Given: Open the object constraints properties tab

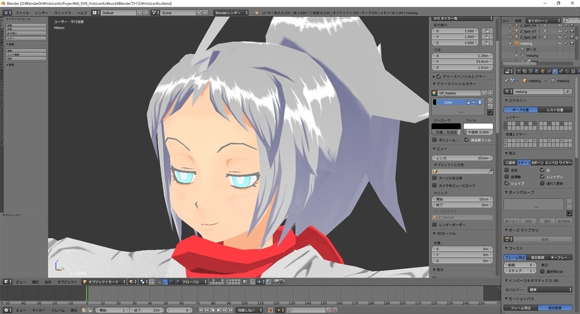Looking at the screenshot, I should (x=548, y=71).
